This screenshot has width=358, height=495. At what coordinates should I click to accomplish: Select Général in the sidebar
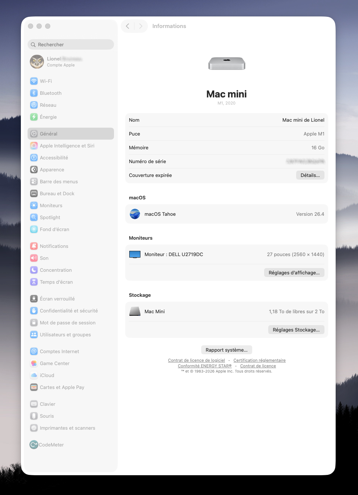point(48,134)
